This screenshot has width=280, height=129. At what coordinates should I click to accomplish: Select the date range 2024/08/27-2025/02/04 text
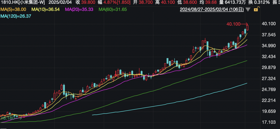pos(212,10)
